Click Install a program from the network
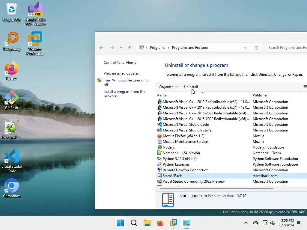This screenshot has width=307, height=230. (x=124, y=94)
